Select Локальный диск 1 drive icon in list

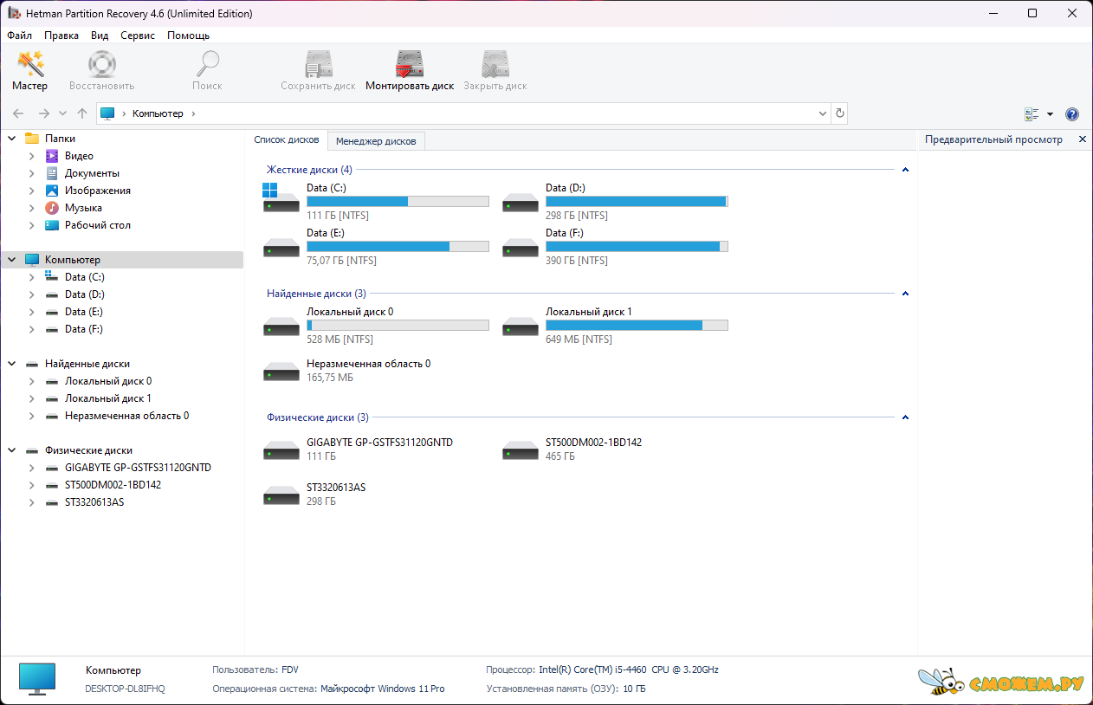521,327
